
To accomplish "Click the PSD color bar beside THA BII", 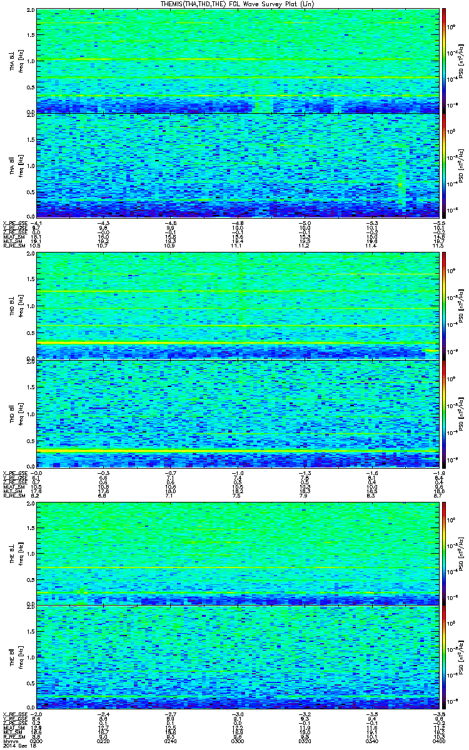I will (444, 164).
